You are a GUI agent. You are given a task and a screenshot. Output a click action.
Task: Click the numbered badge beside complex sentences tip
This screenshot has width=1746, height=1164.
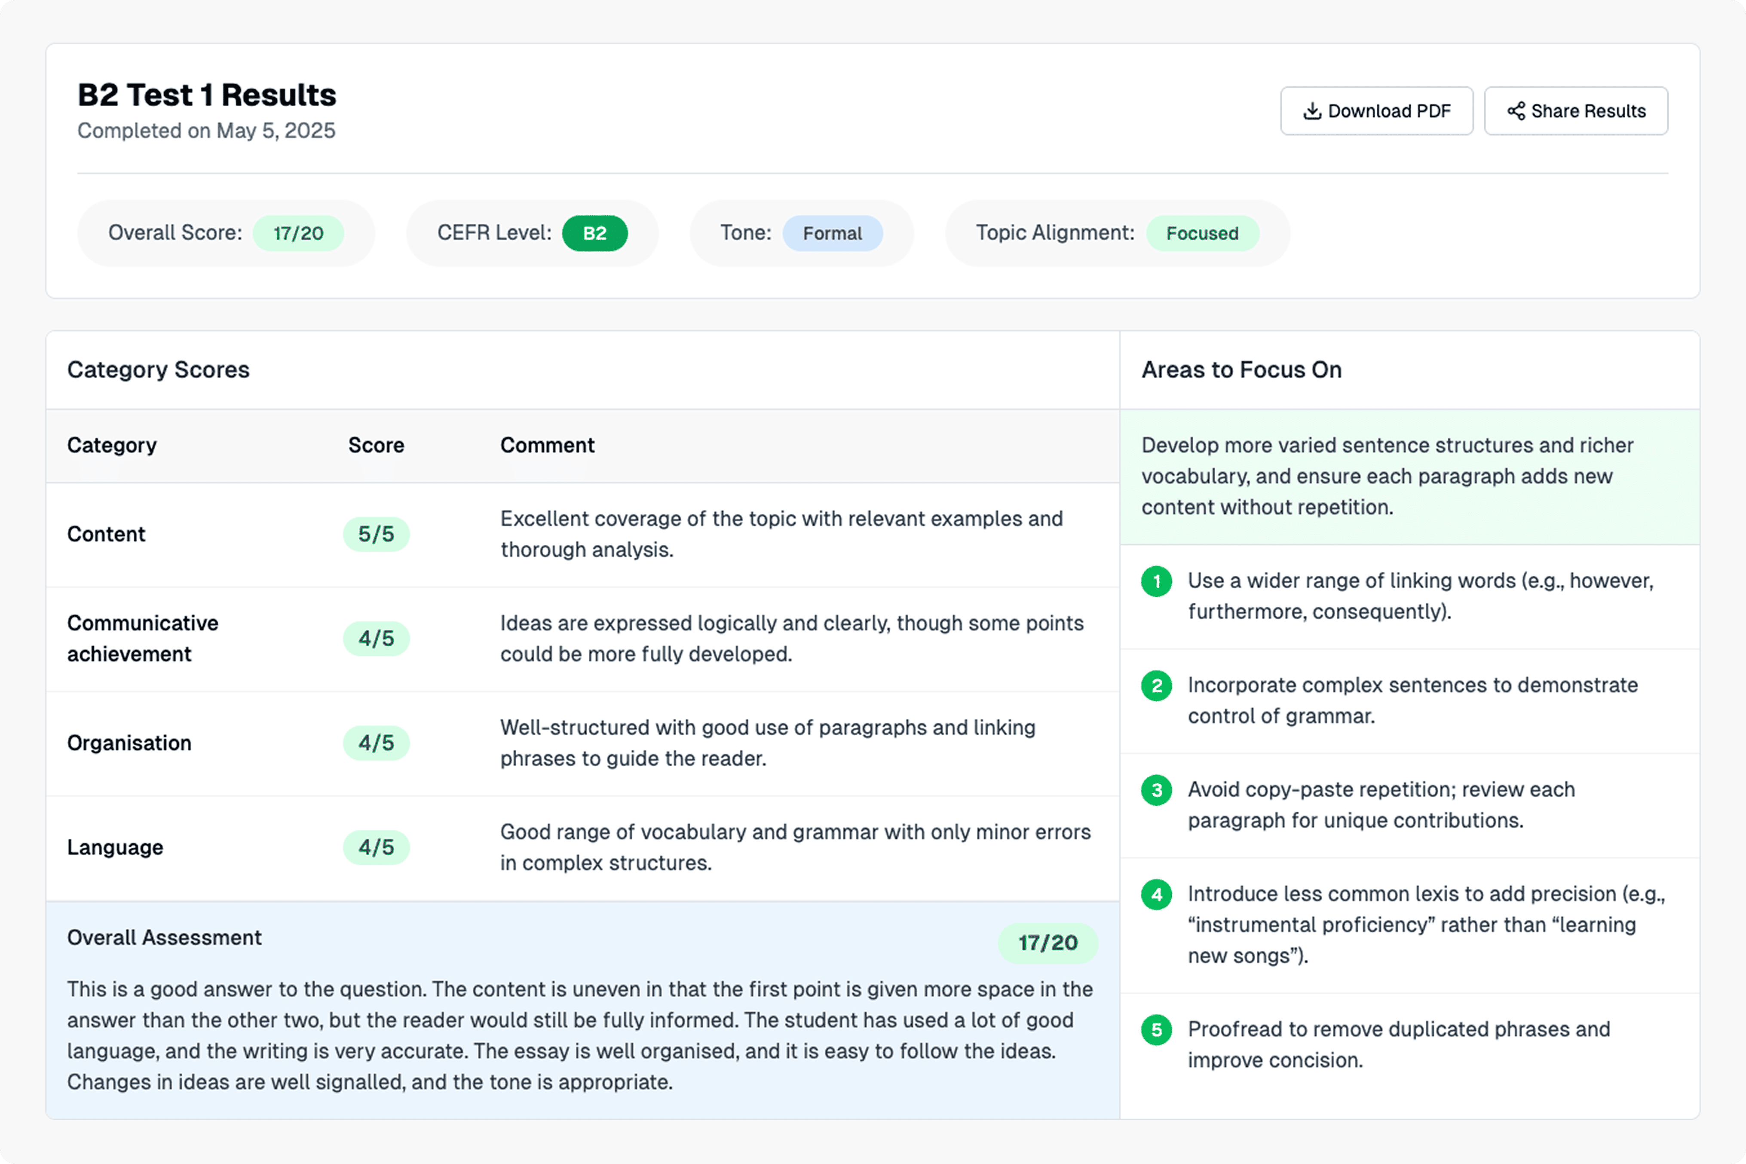1156,685
